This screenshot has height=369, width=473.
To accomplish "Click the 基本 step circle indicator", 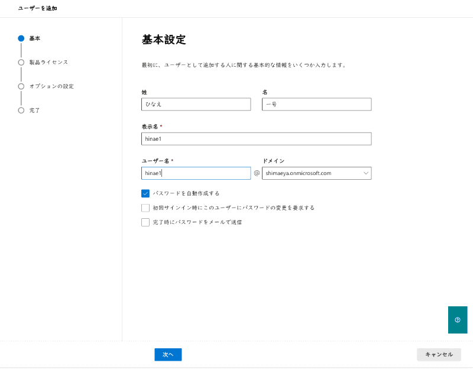I will coord(21,38).
